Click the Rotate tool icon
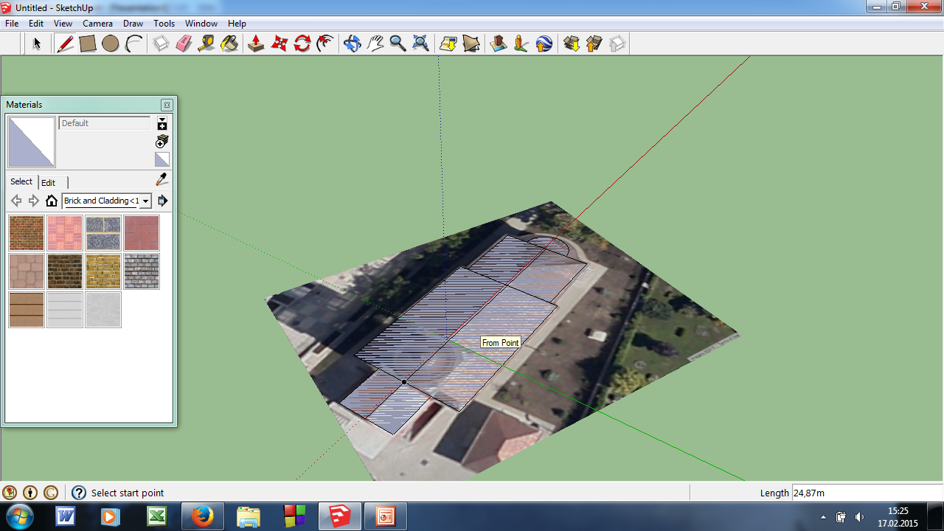This screenshot has height=531, width=944. [x=302, y=44]
